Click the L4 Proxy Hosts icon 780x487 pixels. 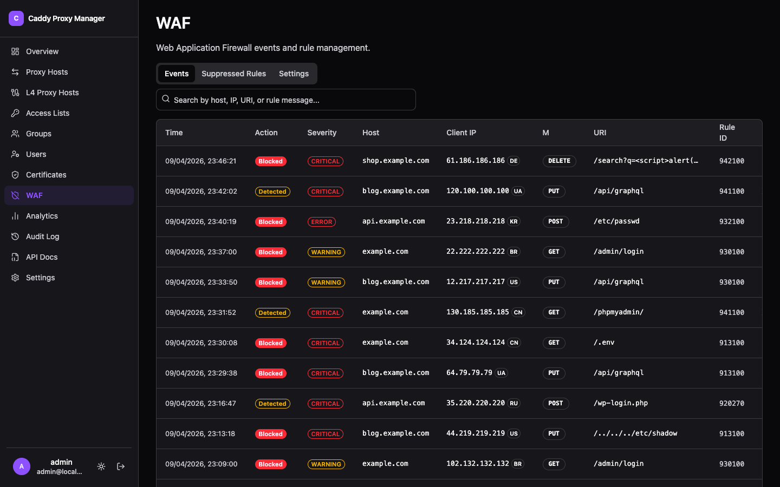(15, 93)
